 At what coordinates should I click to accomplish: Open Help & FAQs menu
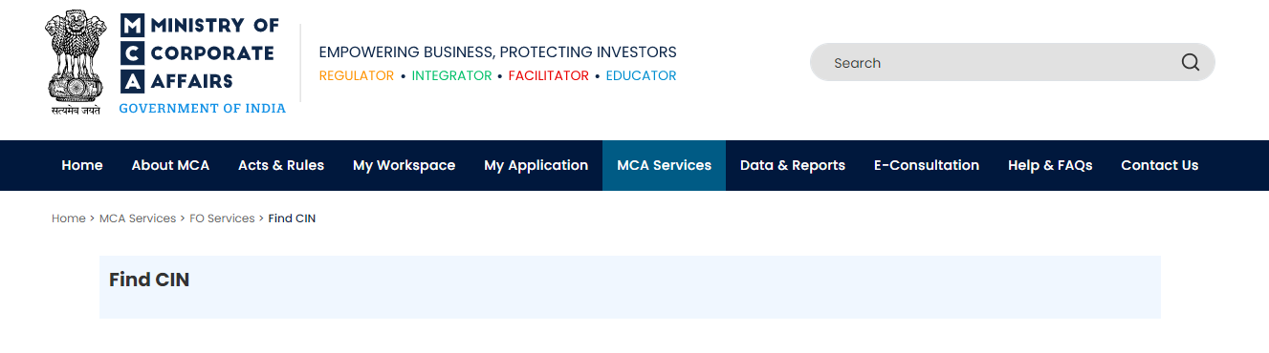coord(1050,165)
